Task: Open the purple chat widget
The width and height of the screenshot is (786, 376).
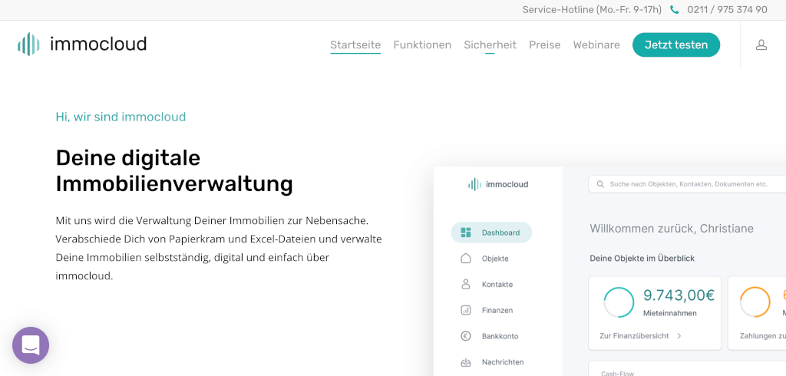Action: (x=31, y=345)
